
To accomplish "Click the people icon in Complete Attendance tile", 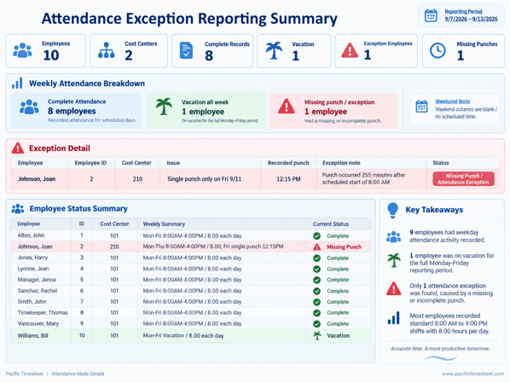I will (x=29, y=107).
